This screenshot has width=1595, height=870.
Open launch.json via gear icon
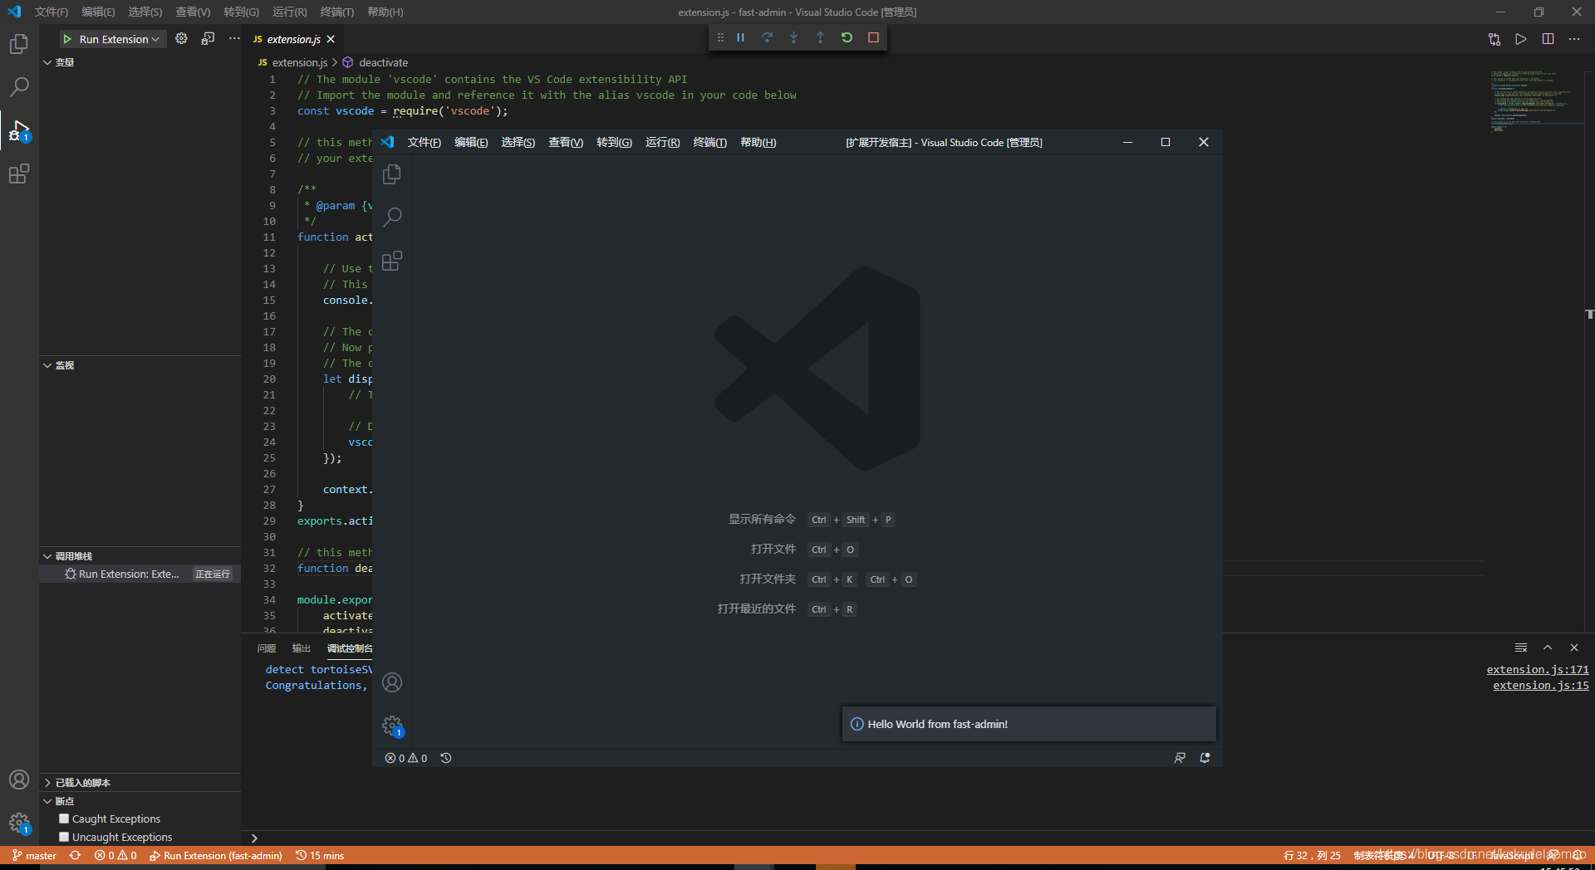click(181, 38)
